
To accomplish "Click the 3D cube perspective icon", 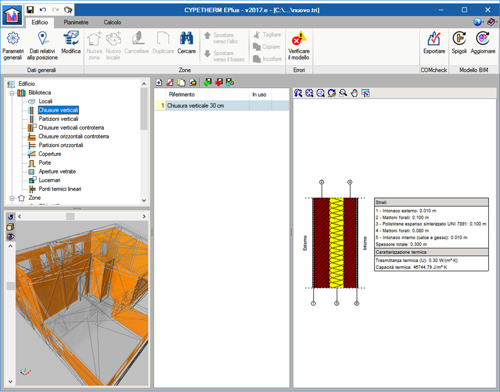I will tap(10, 227).
